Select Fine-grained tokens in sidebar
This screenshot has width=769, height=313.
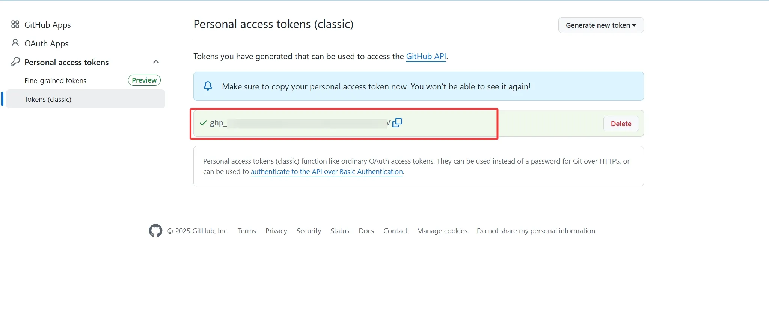click(x=55, y=80)
